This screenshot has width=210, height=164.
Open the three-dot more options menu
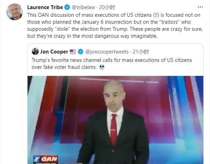(200, 7)
